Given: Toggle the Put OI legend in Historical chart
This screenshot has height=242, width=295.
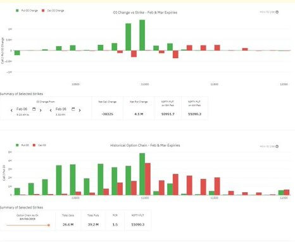Looking at the screenshot, I should [x=22, y=145].
